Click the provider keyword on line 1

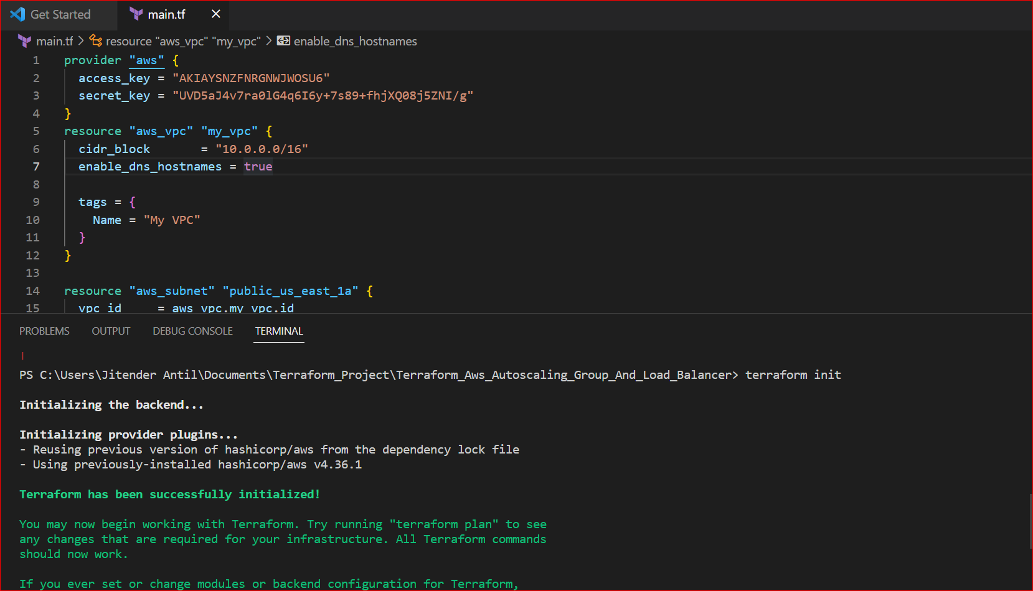pyautogui.click(x=93, y=60)
